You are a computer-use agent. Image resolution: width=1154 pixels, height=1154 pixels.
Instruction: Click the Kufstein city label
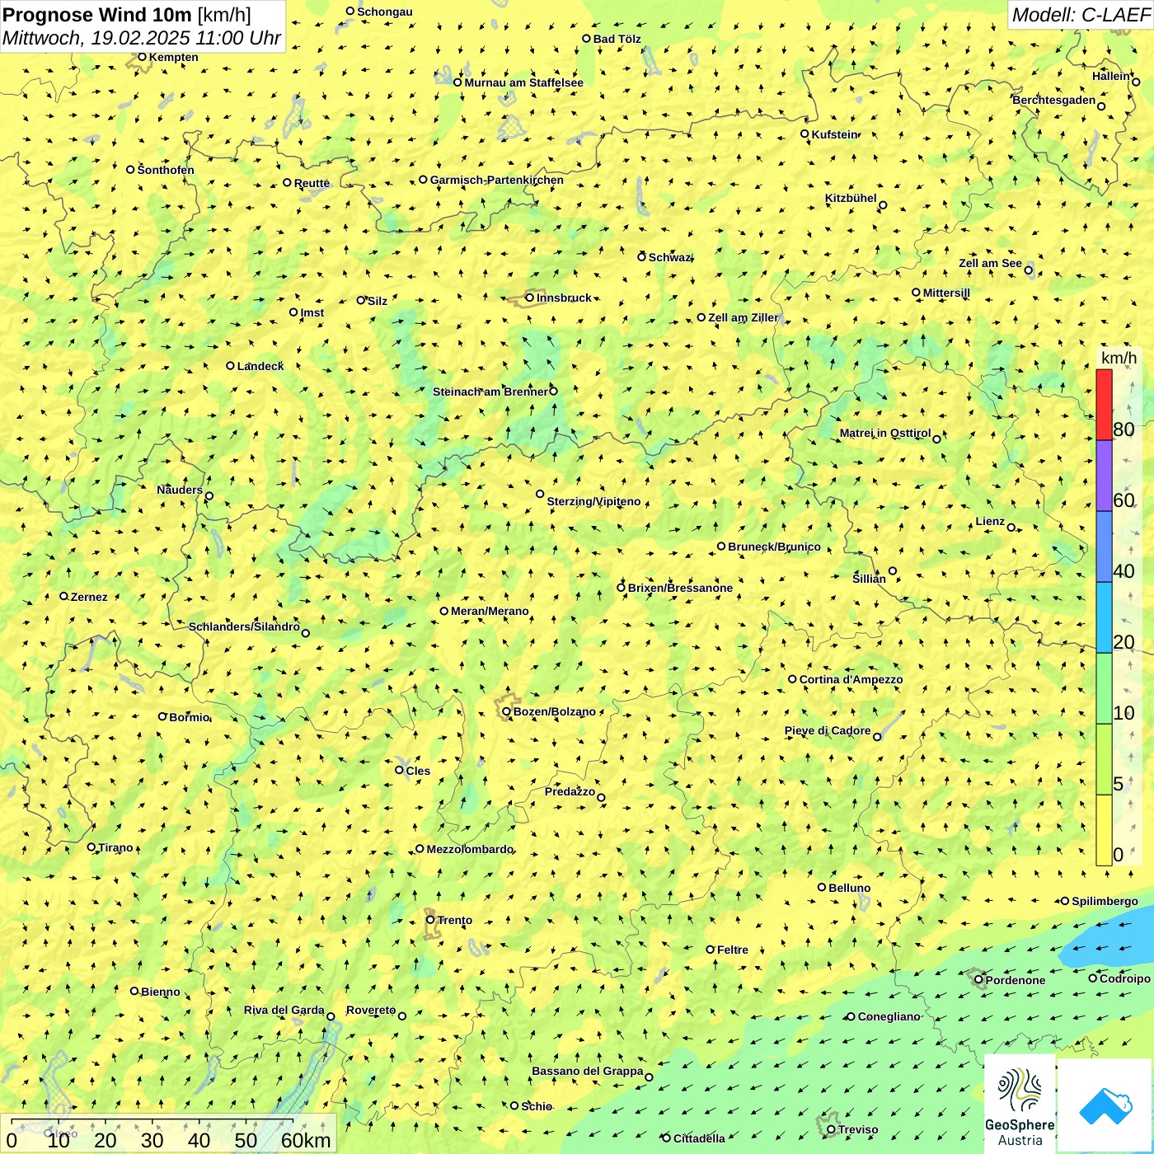pyautogui.click(x=834, y=134)
